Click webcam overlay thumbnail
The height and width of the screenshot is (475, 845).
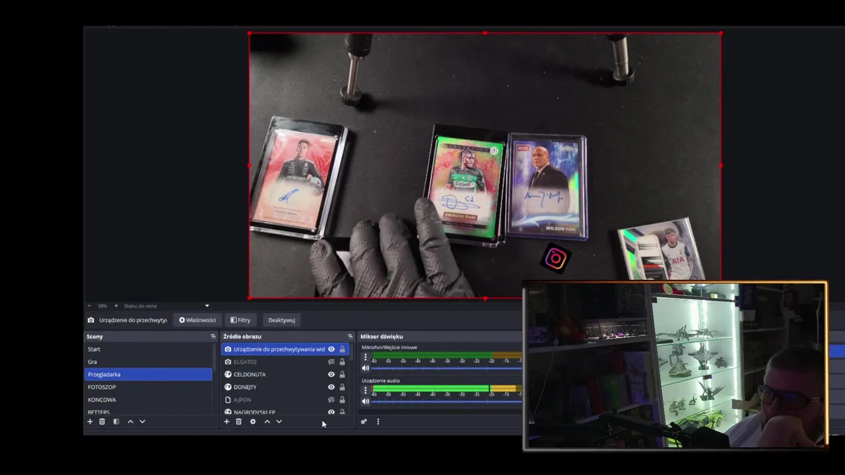tap(675, 366)
